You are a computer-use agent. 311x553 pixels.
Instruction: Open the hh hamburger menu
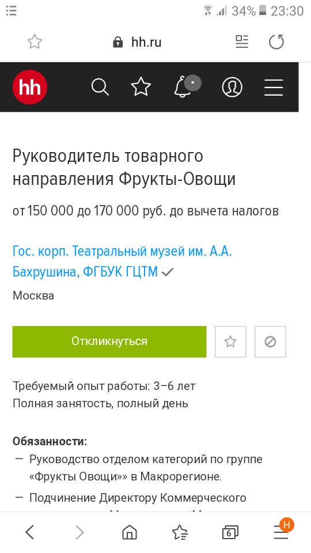point(274,87)
